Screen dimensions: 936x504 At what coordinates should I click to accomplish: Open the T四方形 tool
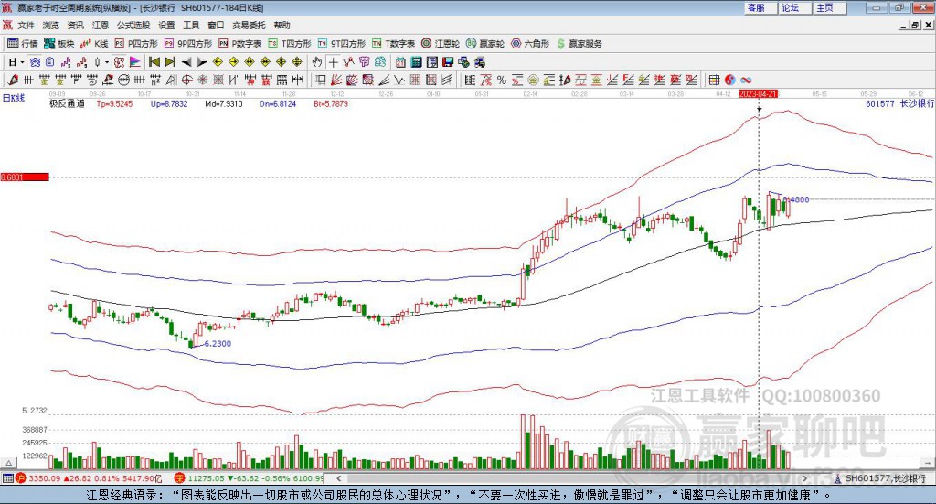point(290,44)
